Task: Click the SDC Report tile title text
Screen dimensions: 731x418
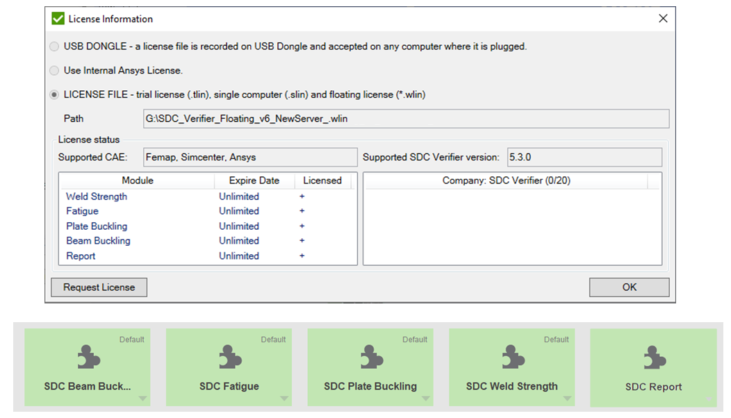Action: tap(654, 387)
